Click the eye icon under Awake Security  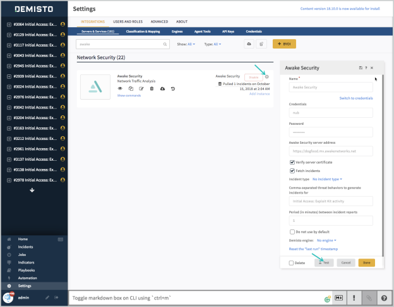tap(120, 88)
